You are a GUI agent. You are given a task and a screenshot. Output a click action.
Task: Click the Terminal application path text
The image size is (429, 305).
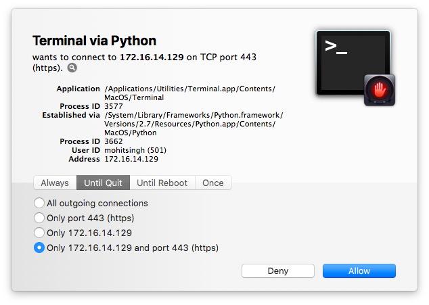(x=189, y=93)
